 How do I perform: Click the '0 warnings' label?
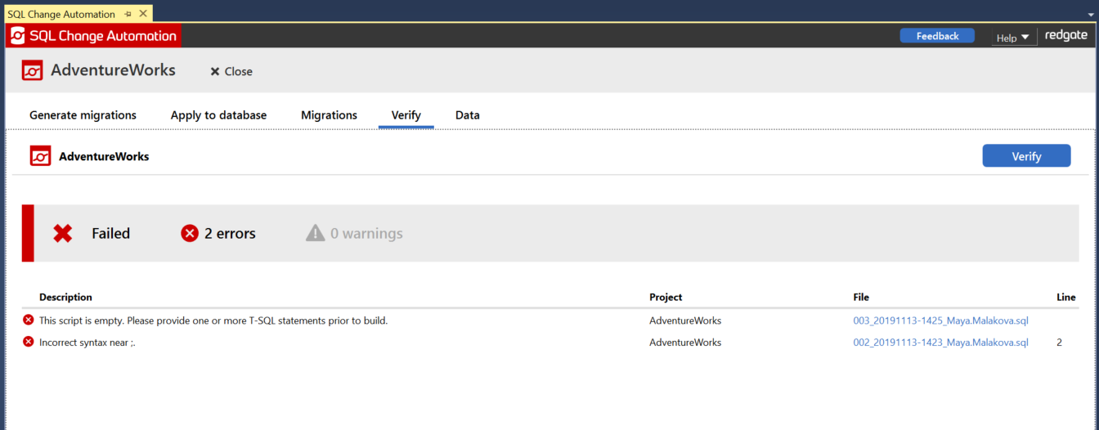[x=366, y=234]
